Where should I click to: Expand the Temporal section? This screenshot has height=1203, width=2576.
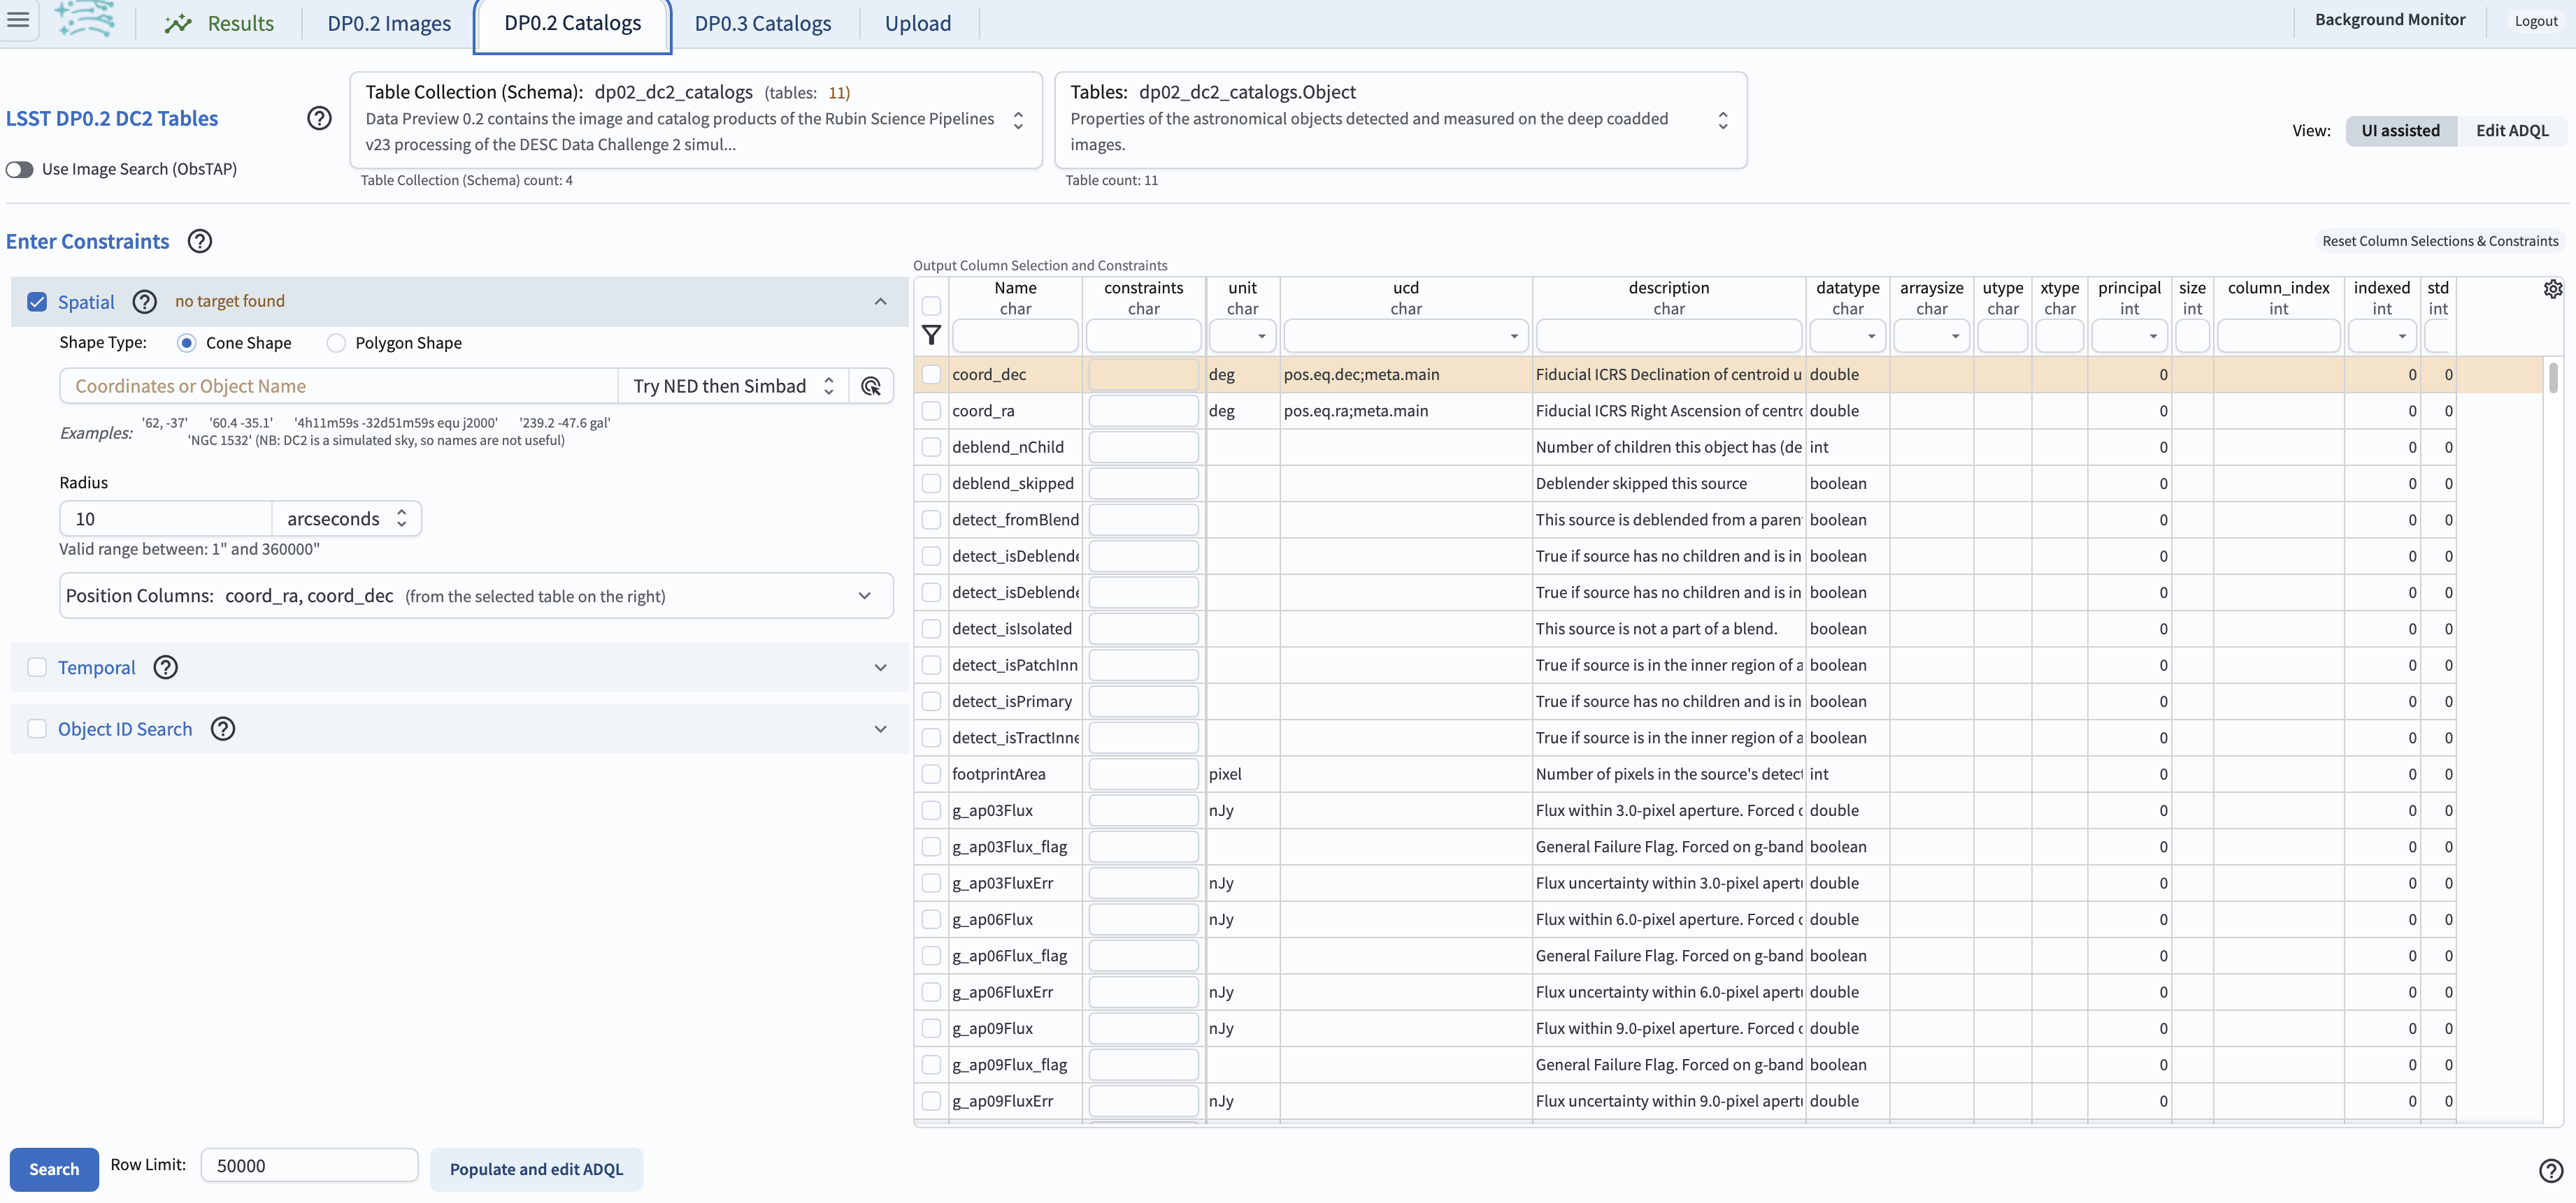(x=881, y=667)
